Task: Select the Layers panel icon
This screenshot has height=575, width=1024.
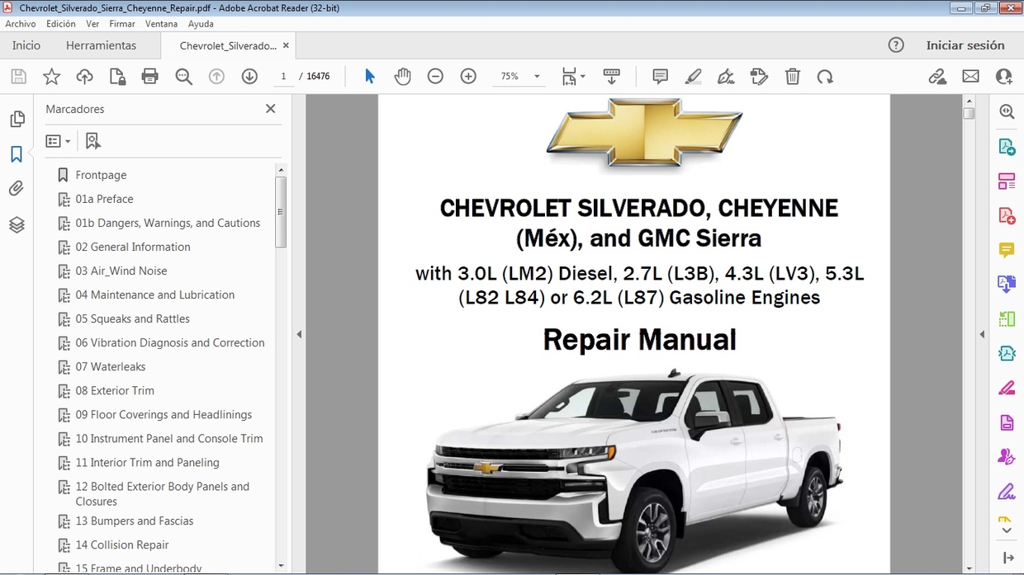Action: 17,223
